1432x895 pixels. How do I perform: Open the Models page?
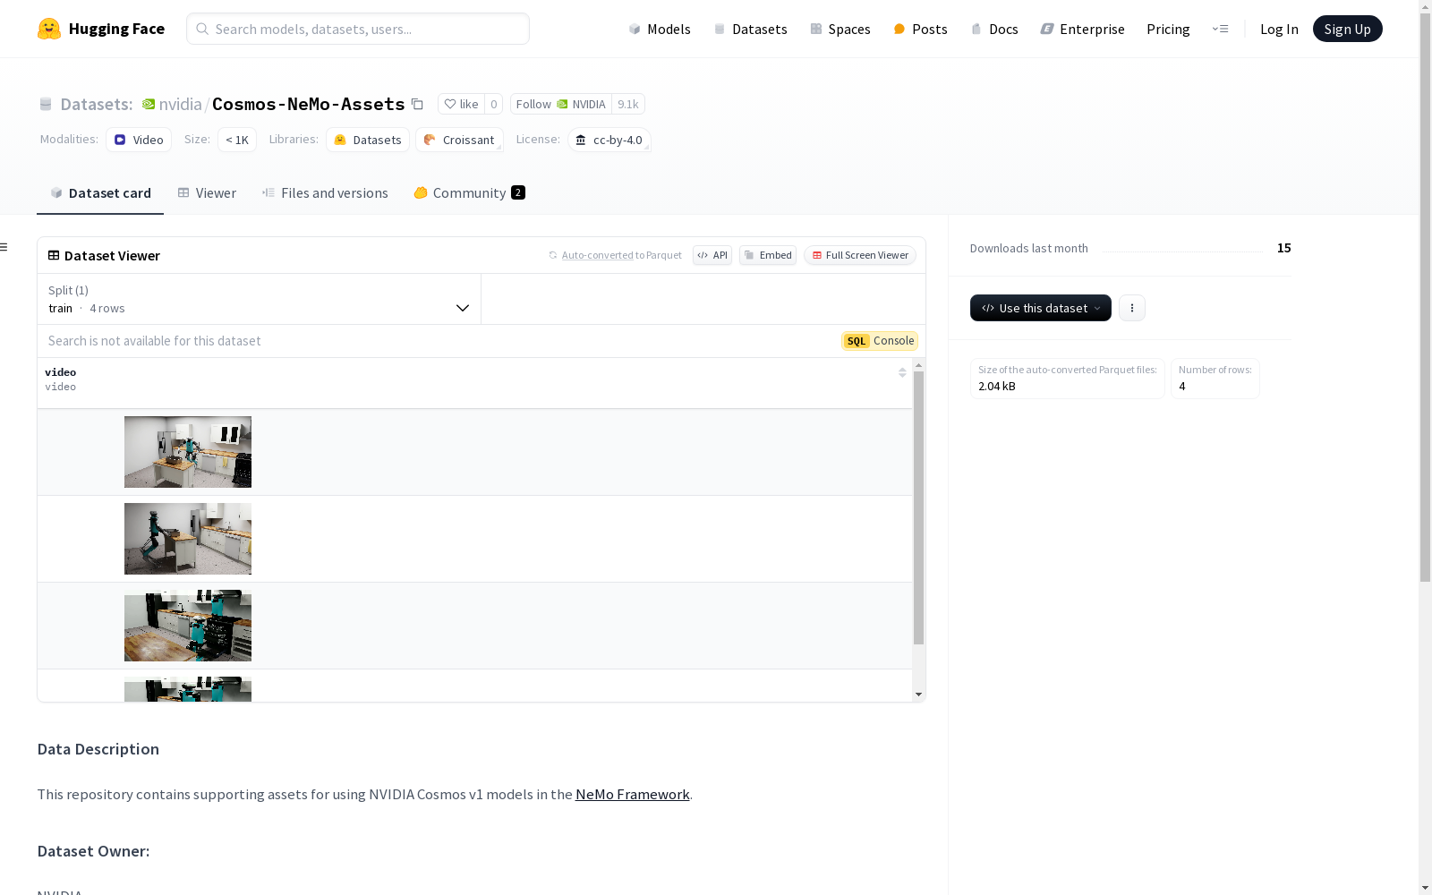pyautogui.click(x=660, y=29)
